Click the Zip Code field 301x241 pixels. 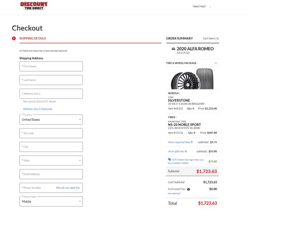click(x=51, y=133)
